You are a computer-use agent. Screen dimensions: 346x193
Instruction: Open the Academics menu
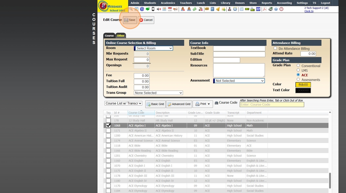click(x=168, y=3)
